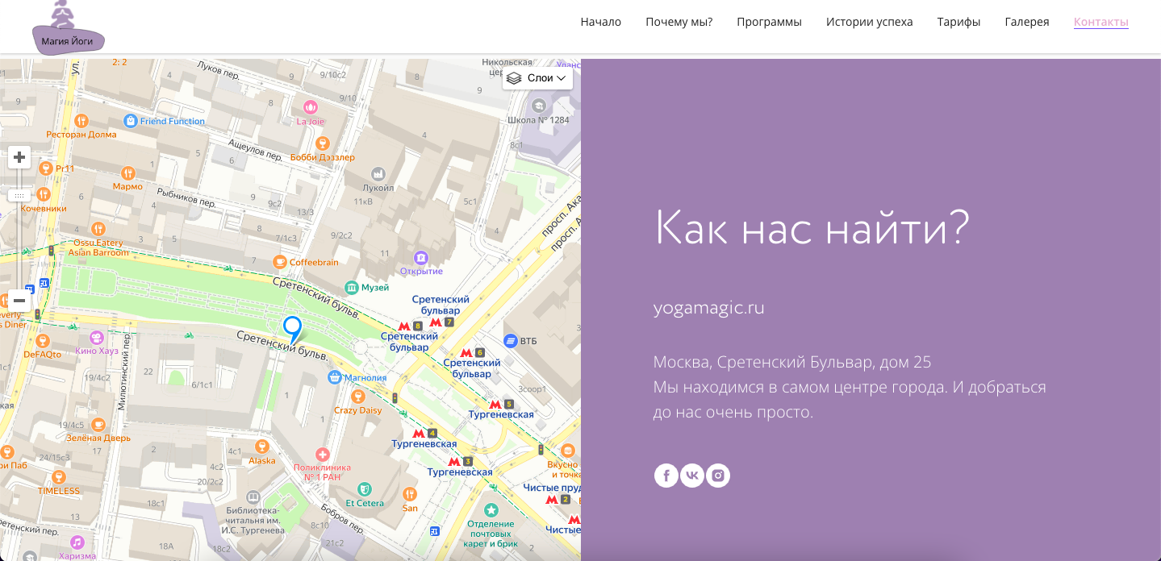Viewport: 1161px width, 561px height.
Task: Open Галерея menu item
Action: coord(1027,22)
